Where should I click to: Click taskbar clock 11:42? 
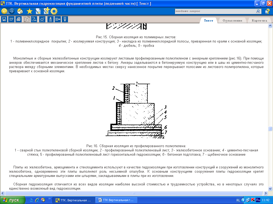click(x=266, y=200)
